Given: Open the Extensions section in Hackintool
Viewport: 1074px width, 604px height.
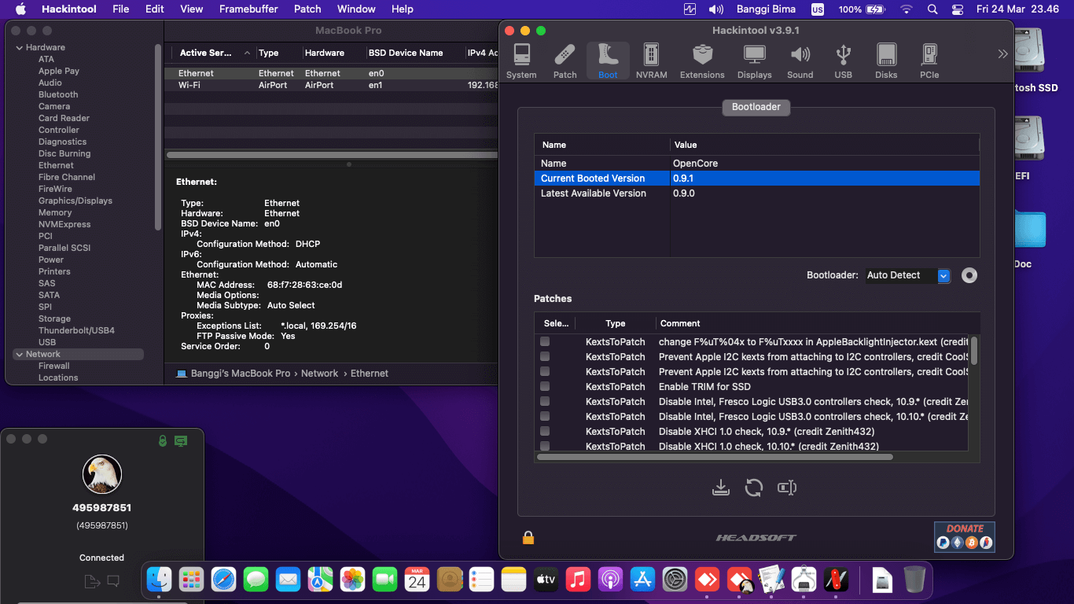Looking at the screenshot, I should (x=702, y=61).
